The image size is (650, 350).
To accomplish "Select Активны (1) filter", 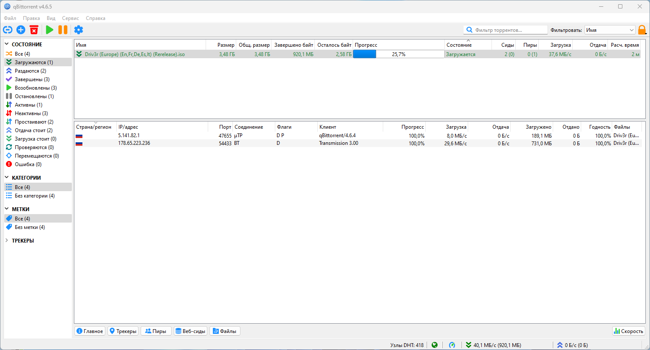I will 38,105.
